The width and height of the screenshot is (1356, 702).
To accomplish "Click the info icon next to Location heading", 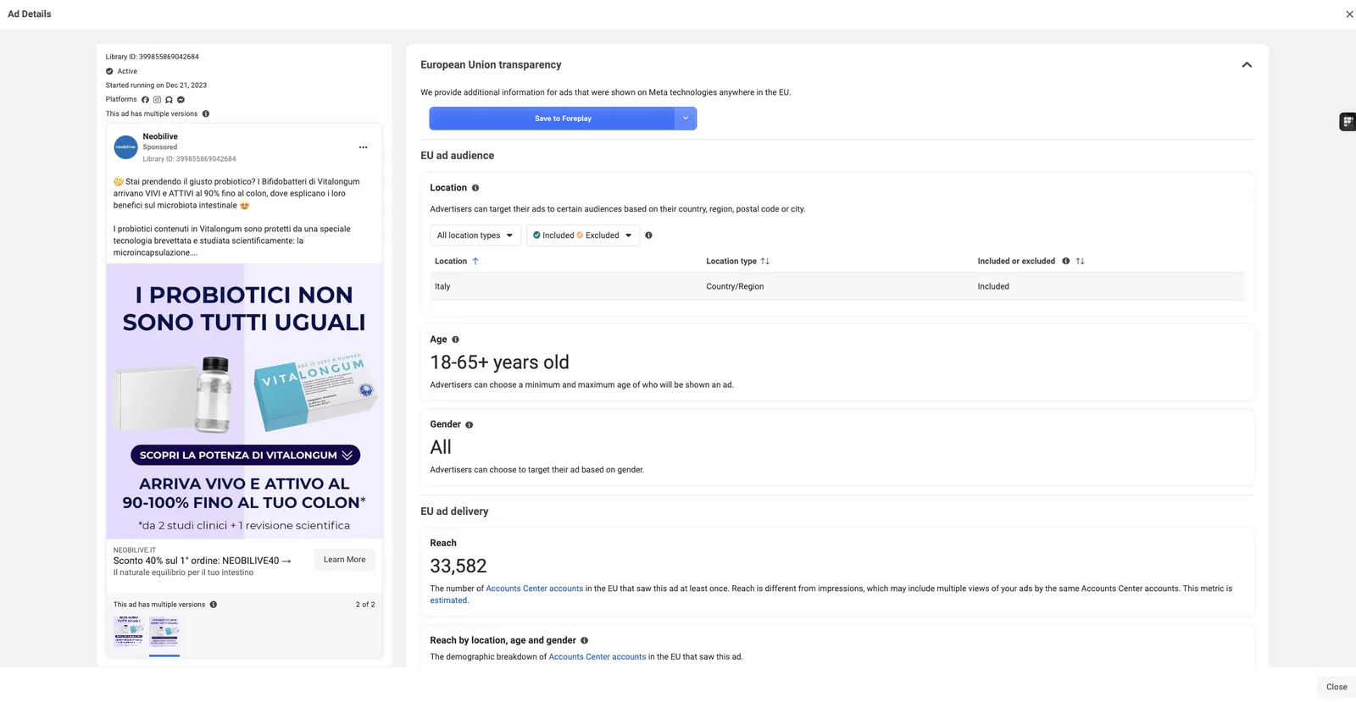I will point(475,188).
